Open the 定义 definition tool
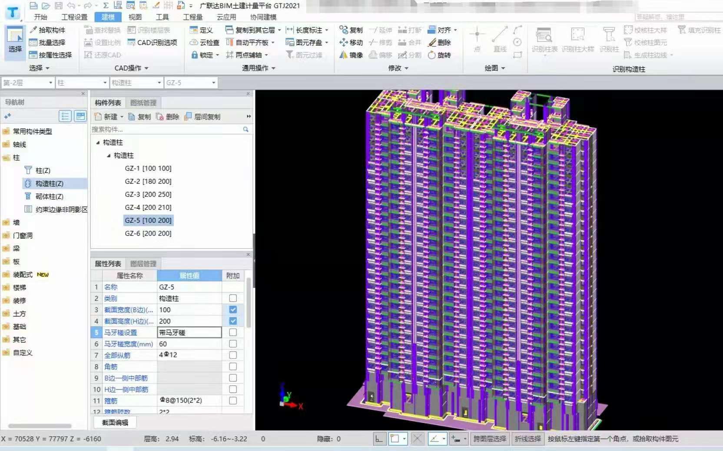Image resolution: width=723 pixels, height=451 pixels. pyautogui.click(x=201, y=30)
